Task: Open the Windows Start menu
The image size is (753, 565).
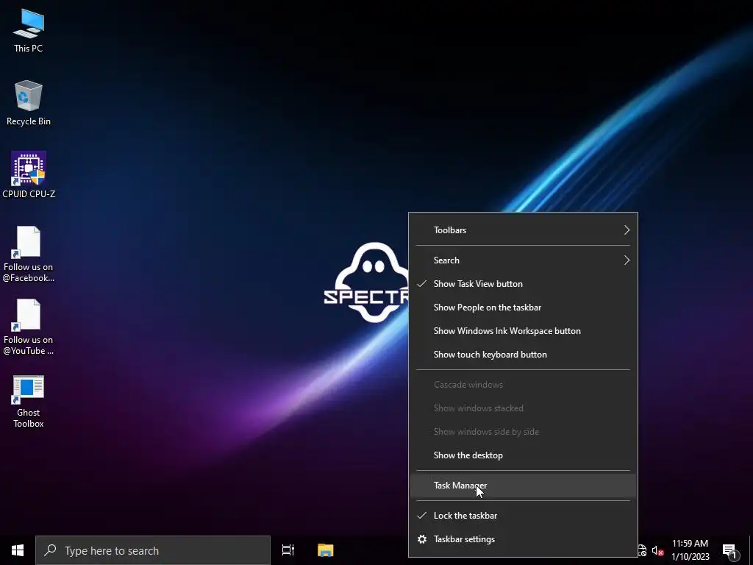Action: (x=18, y=550)
